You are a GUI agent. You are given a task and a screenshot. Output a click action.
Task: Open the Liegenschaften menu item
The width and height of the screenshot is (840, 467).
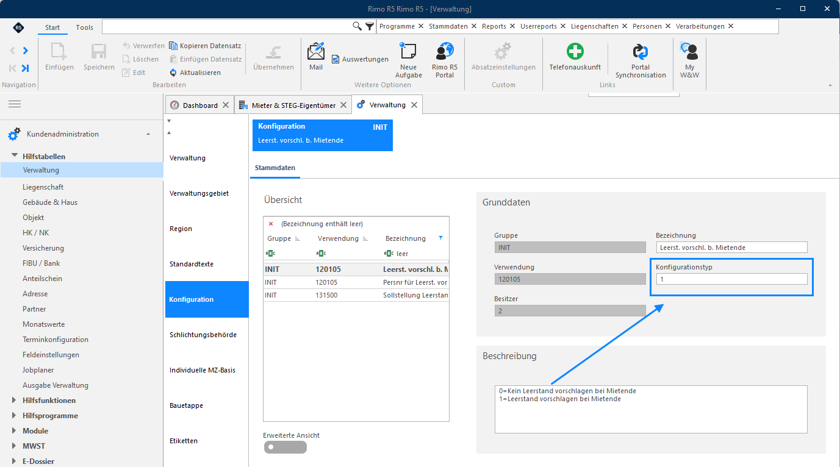(595, 26)
